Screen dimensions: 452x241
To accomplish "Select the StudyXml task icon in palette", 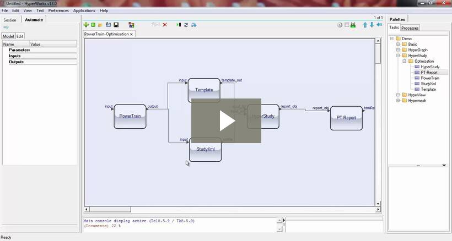I will pos(417,84).
